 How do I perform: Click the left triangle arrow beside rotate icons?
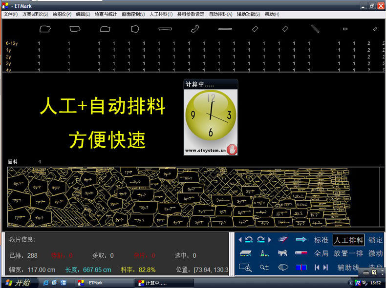click(240, 240)
